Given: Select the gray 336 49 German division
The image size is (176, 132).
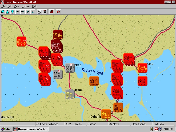Looking at the screenshot, I should tap(70, 68).
